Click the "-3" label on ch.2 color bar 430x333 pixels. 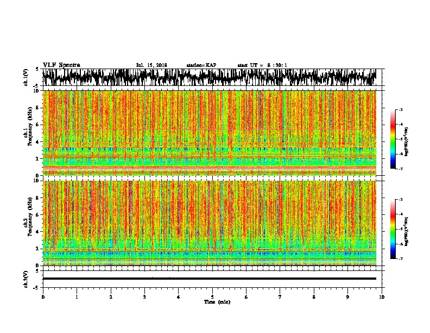pyautogui.click(x=401, y=200)
